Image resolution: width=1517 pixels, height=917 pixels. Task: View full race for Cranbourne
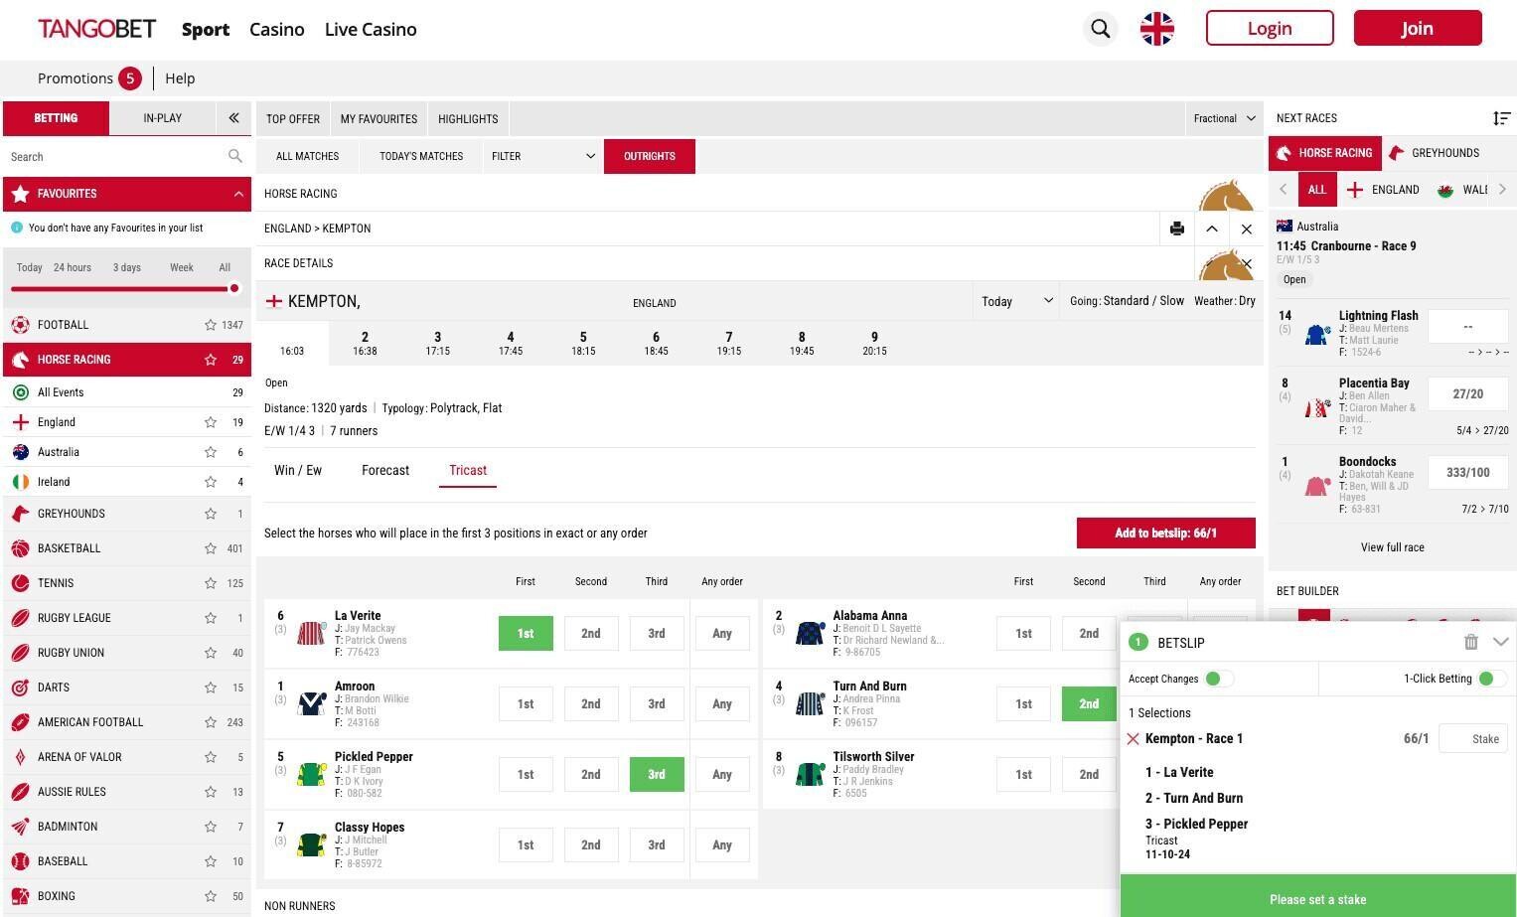point(1392,547)
